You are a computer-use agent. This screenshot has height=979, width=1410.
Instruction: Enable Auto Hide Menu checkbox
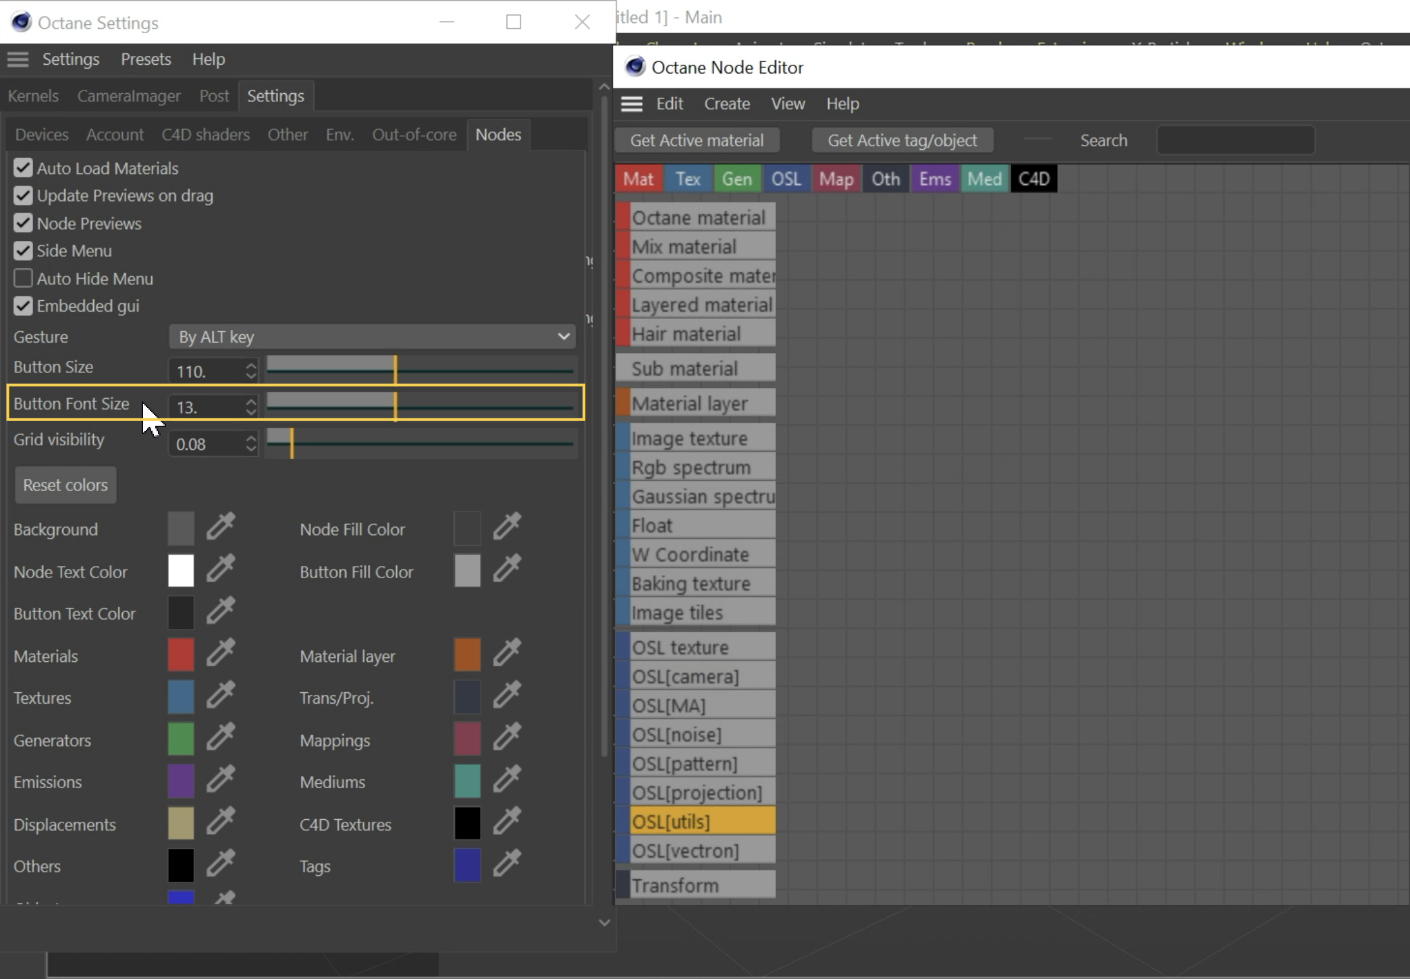coord(23,279)
